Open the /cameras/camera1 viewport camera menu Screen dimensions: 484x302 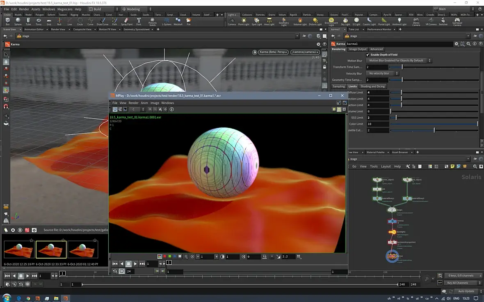pyautogui.click(x=305, y=52)
